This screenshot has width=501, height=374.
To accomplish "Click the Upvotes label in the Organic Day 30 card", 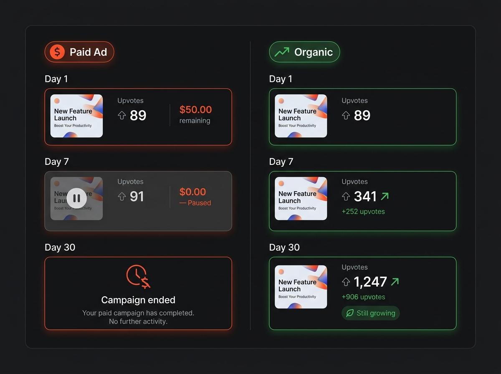I will pos(354,267).
